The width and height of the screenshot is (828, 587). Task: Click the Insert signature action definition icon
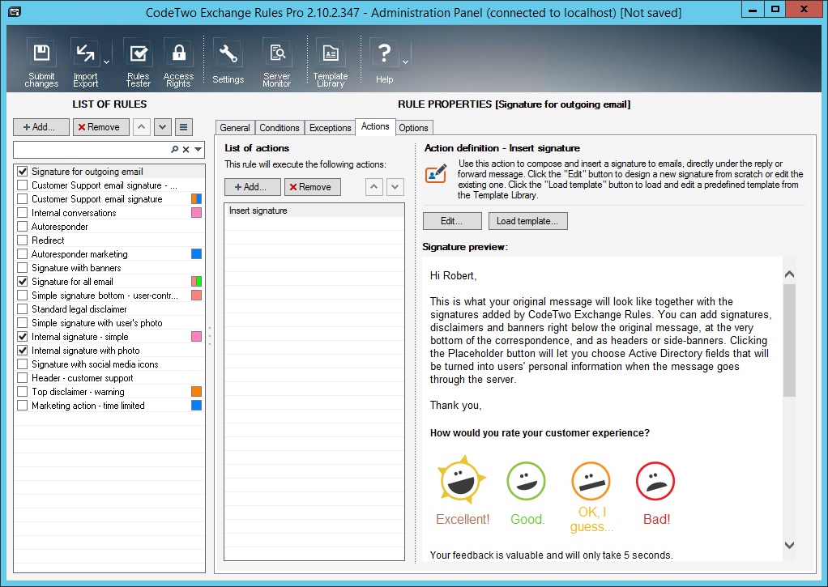tap(436, 173)
